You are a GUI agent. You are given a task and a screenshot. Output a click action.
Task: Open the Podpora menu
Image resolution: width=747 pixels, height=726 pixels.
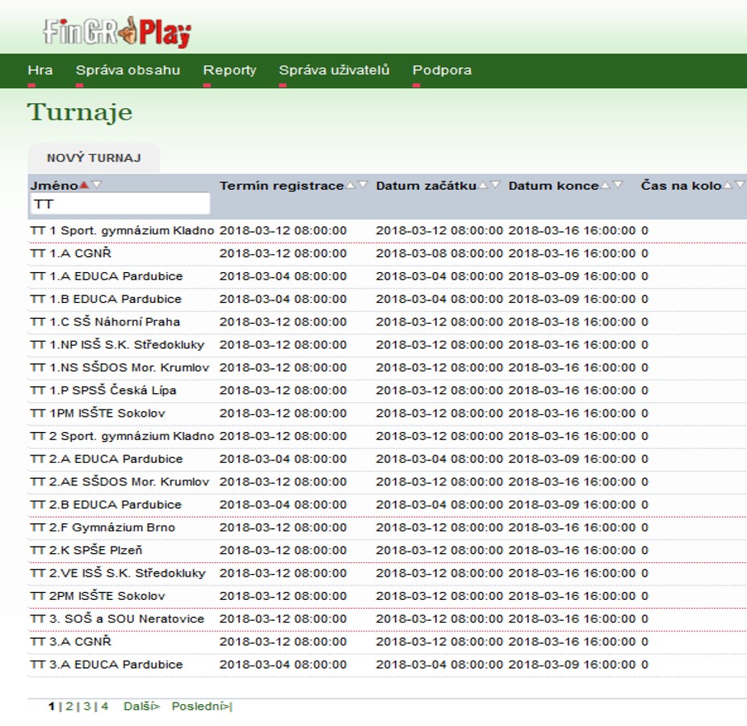442,70
